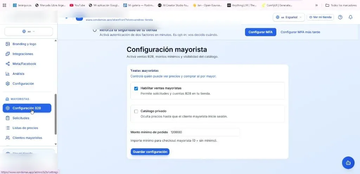Open the Todos los marcadores folder

click(341, 5)
